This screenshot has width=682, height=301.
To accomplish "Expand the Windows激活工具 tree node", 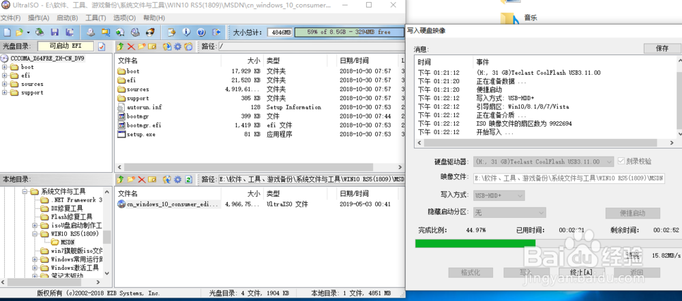I will [35, 268].
